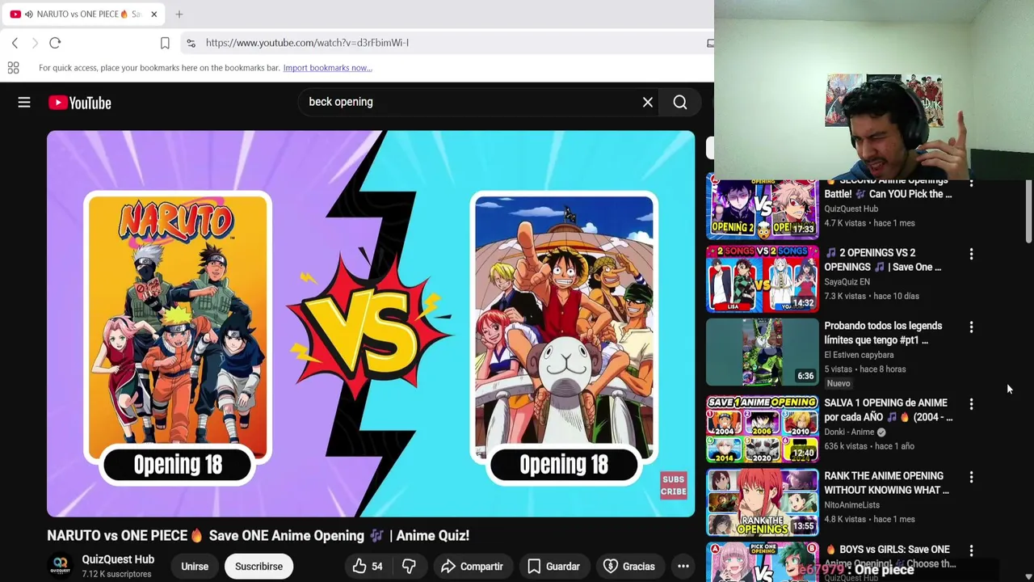Open options for RANK THE ANIME OPENING video
Image resolution: width=1034 pixels, height=582 pixels.
tap(971, 478)
